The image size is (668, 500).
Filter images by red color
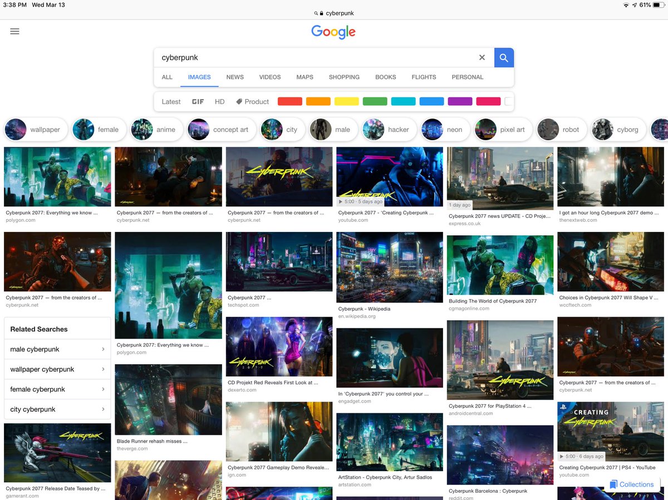289,101
